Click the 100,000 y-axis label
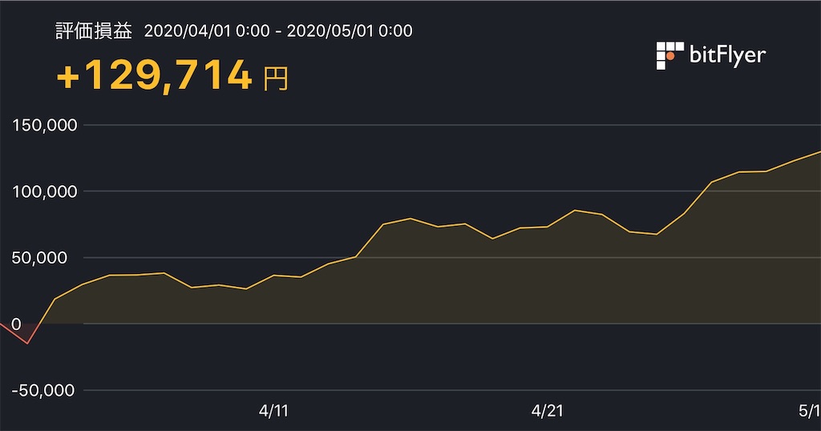This screenshot has height=431, width=821. pos(45,191)
